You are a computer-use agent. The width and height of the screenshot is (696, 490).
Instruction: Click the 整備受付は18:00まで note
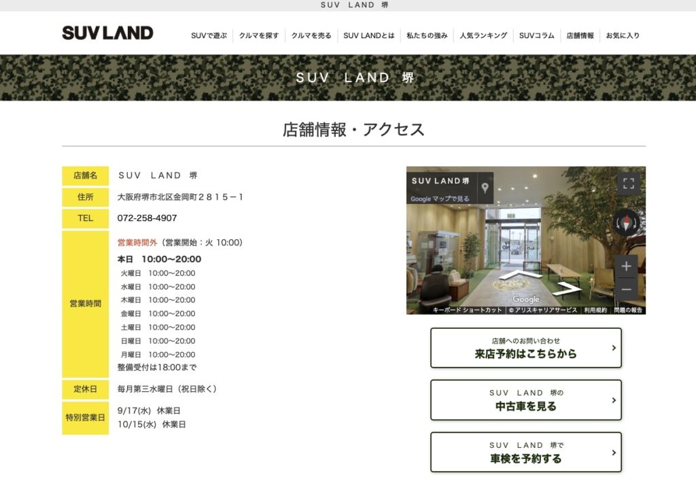pos(157,368)
